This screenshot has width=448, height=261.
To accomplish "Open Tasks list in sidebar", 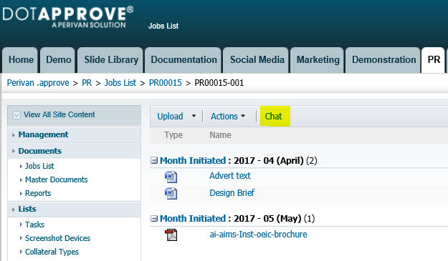I will pyautogui.click(x=34, y=225).
